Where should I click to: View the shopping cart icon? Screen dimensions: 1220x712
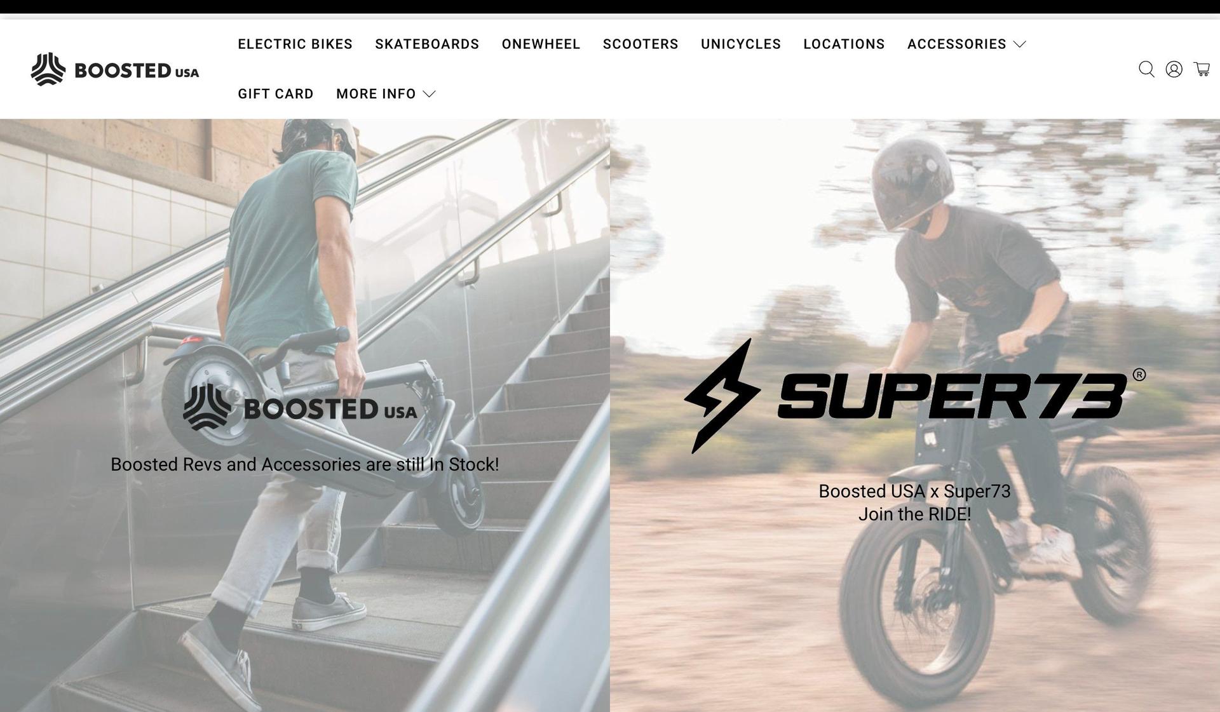tap(1202, 69)
